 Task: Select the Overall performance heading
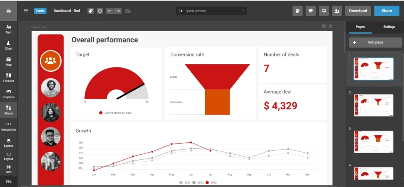click(x=105, y=40)
